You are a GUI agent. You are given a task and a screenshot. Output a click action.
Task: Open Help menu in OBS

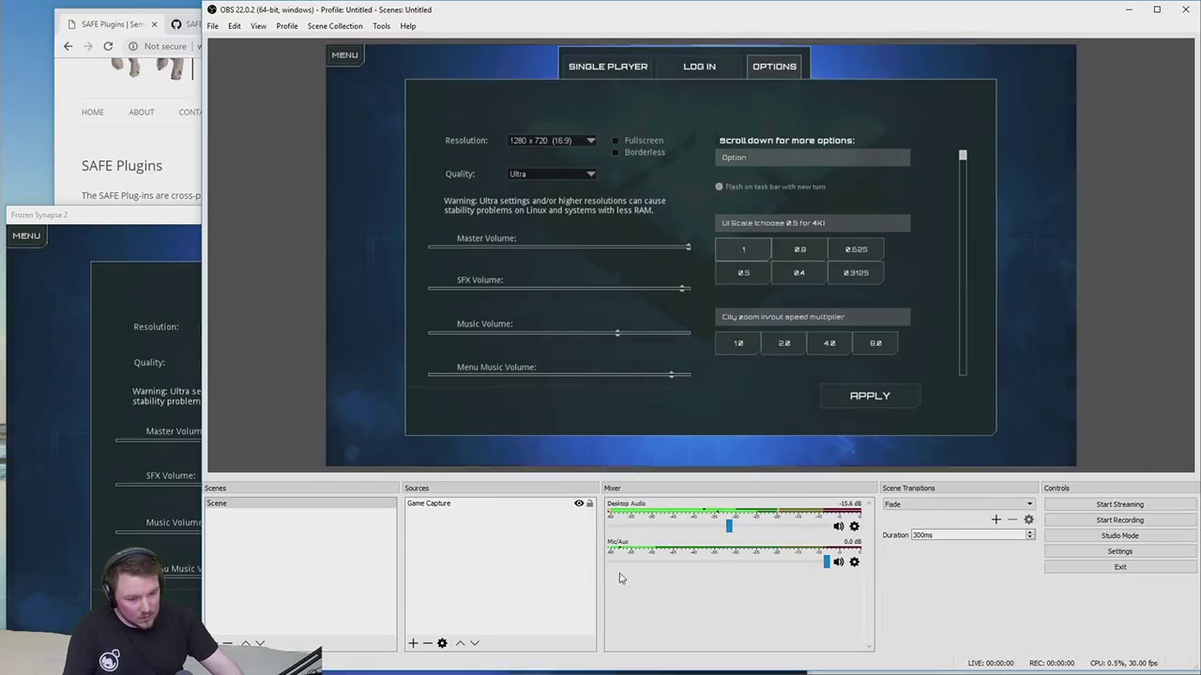[x=408, y=26]
